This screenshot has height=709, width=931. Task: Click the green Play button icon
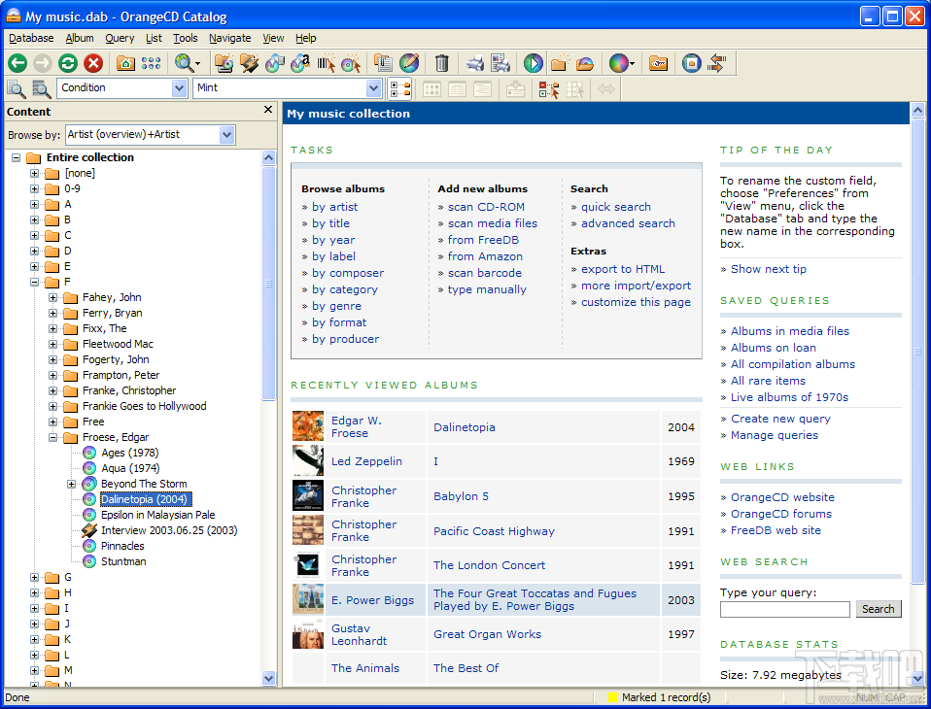coord(534,63)
